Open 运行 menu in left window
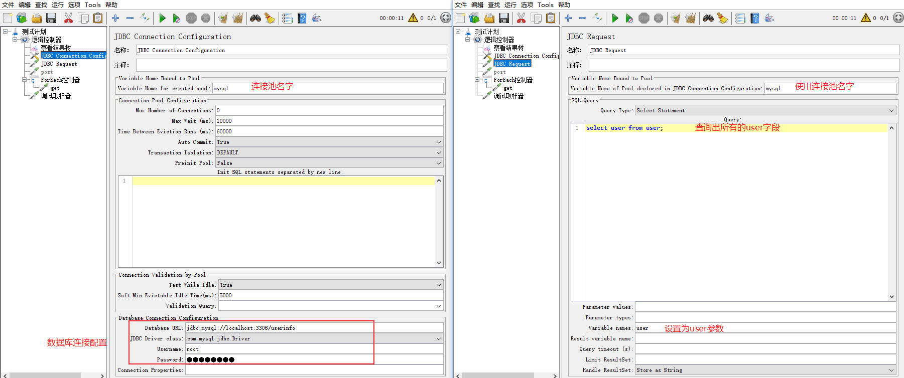This screenshot has height=378, width=904. (58, 5)
